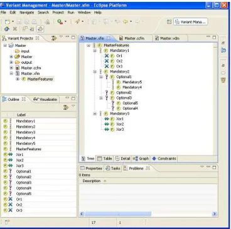Screen dimensions: 231x229
Task: Open the Navigate menu
Action: tap(26, 13)
